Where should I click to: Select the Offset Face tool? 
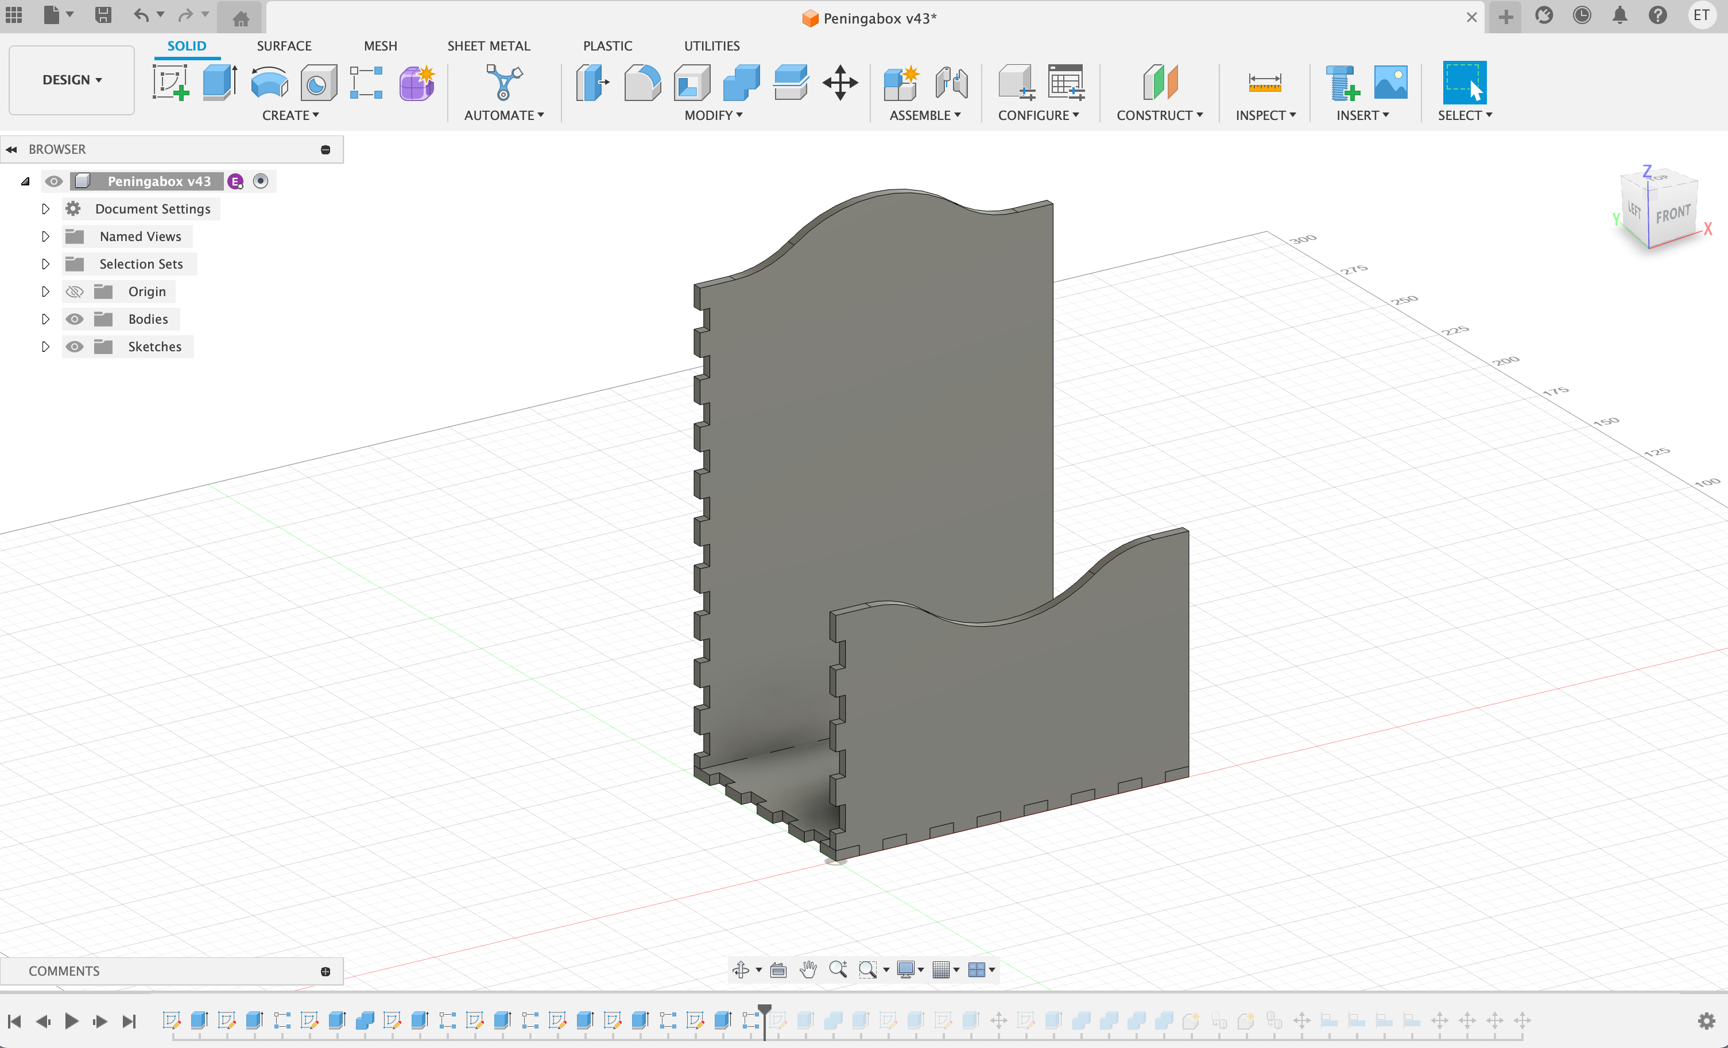[791, 83]
